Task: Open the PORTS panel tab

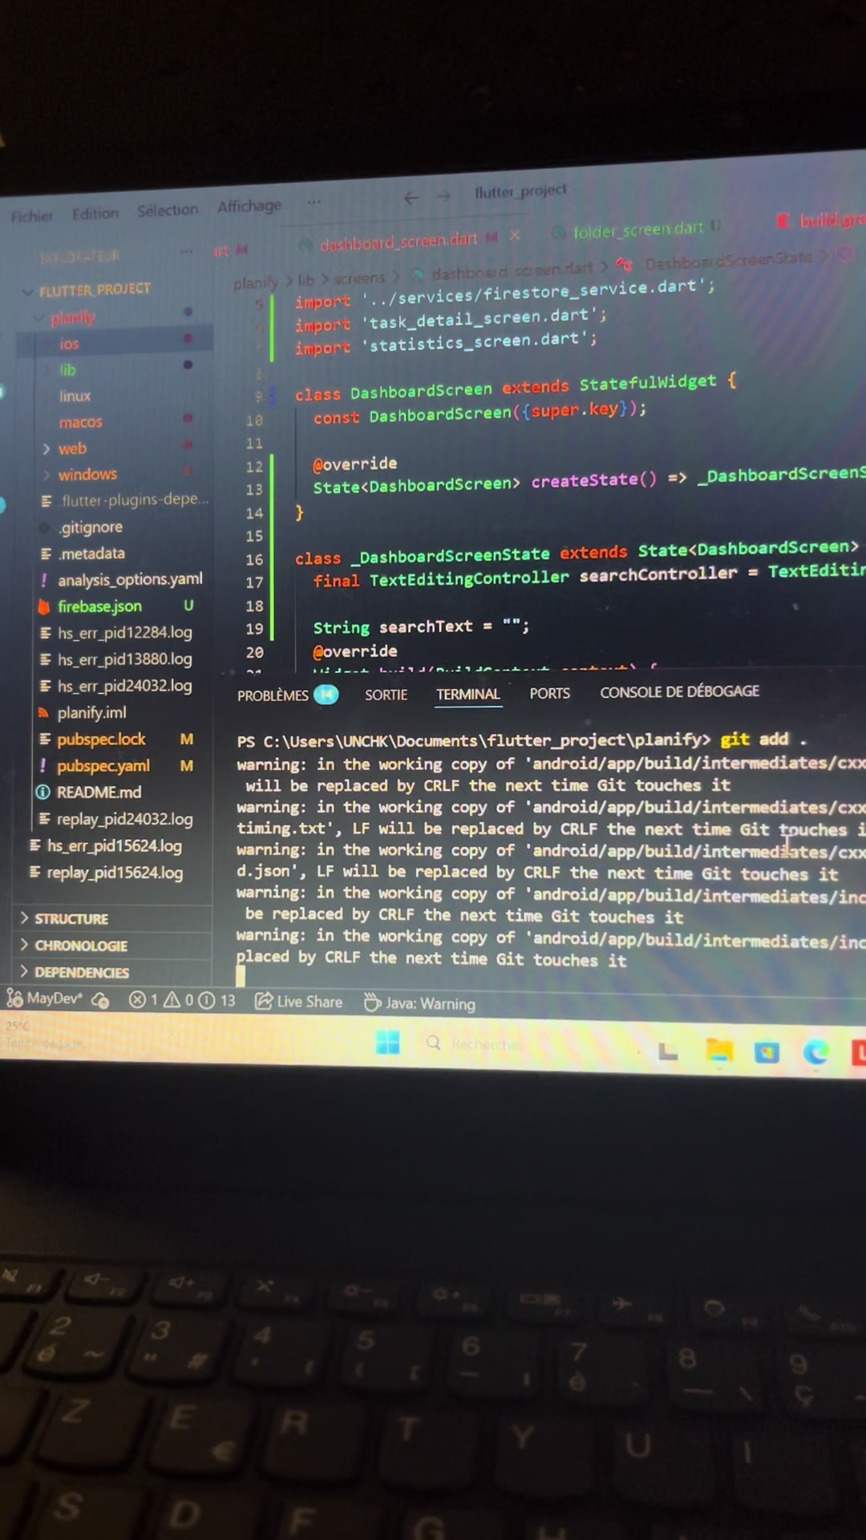Action: click(x=550, y=693)
